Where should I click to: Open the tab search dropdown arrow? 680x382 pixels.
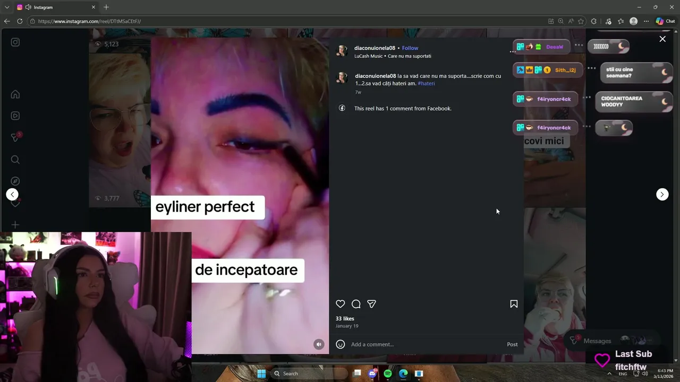pos(7,7)
